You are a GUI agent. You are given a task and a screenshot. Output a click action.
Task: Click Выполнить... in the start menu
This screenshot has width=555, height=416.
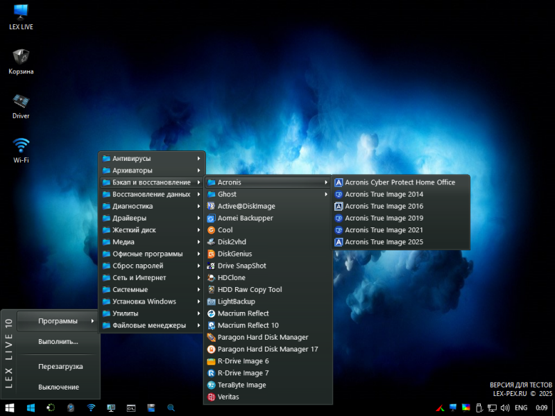click(x=58, y=341)
